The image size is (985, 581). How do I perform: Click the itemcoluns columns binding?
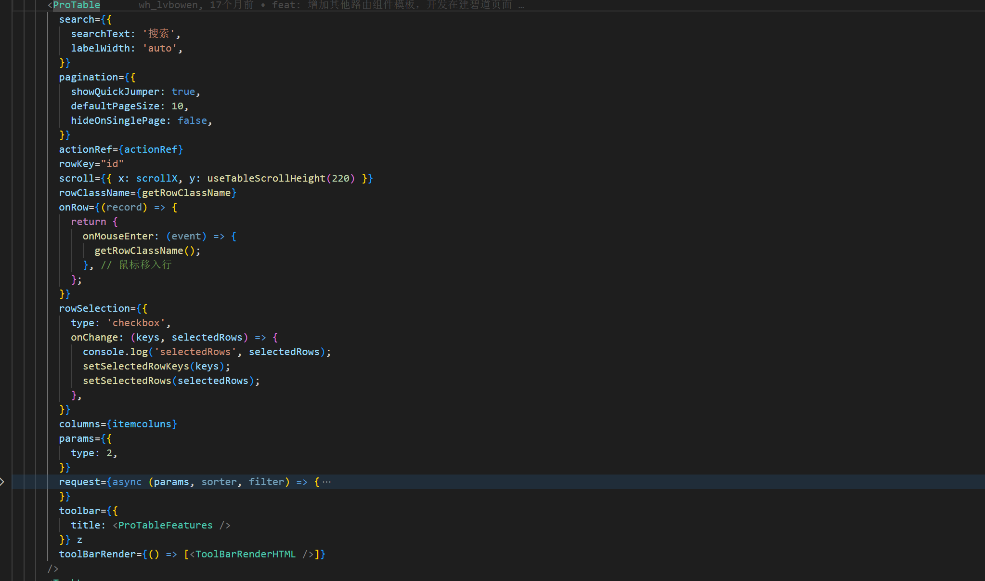142,424
